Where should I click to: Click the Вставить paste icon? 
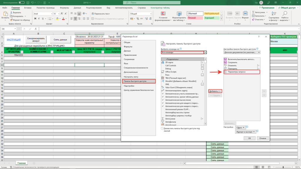(5, 14)
